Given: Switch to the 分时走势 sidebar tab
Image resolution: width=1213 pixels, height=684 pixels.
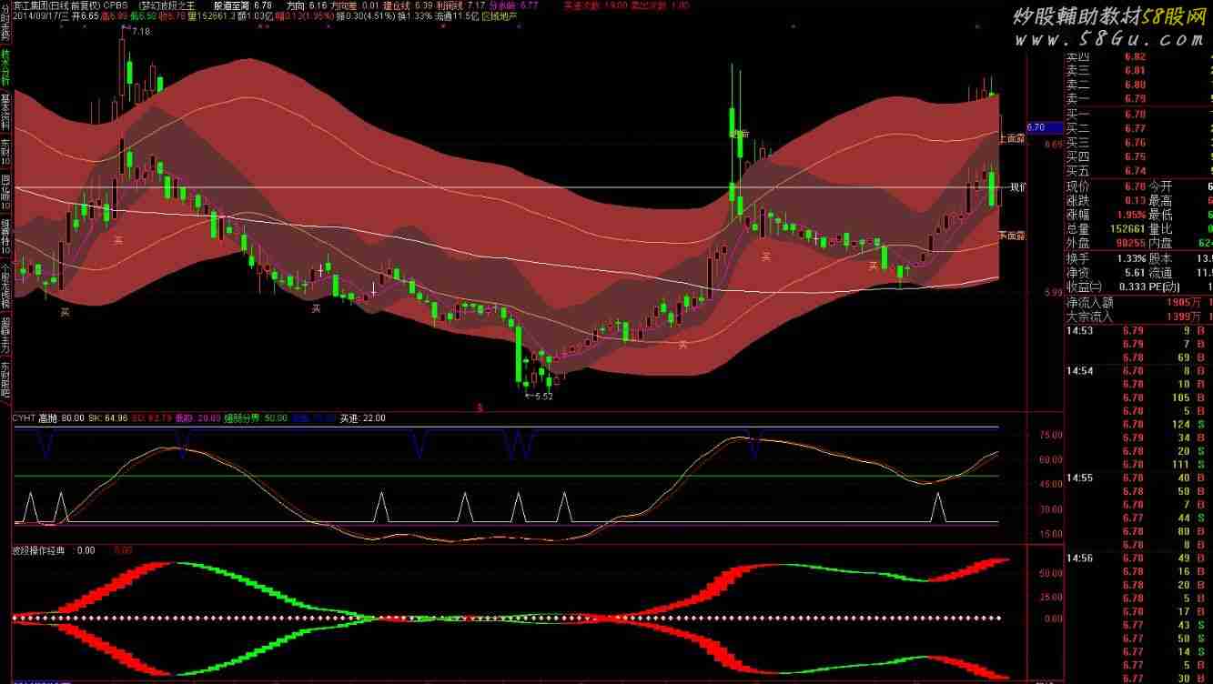Looking at the screenshot, I should [5, 22].
